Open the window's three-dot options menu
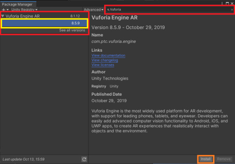Image resolution: width=235 pixels, height=164 pixels. pos(222,4)
